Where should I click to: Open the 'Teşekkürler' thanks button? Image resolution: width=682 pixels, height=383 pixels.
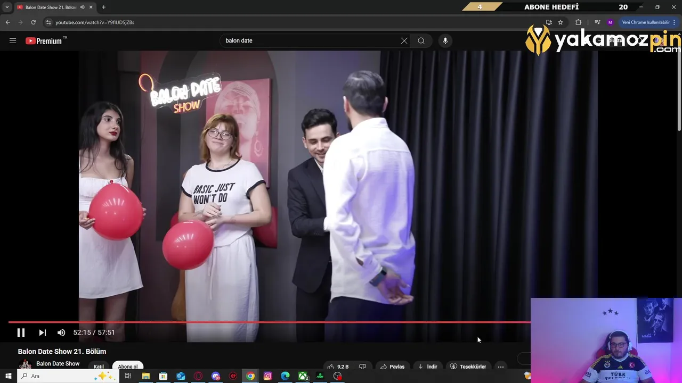point(468,366)
